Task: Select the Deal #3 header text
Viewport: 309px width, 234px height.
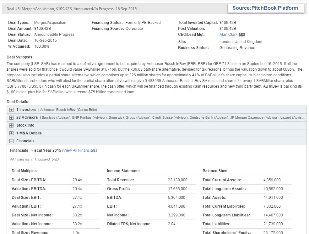Action: tap(72, 9)
